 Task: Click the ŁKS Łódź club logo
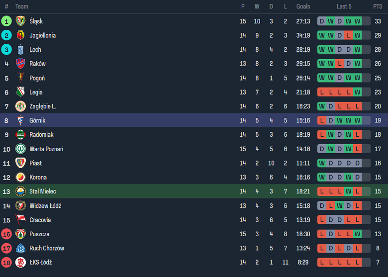(20, 262)
